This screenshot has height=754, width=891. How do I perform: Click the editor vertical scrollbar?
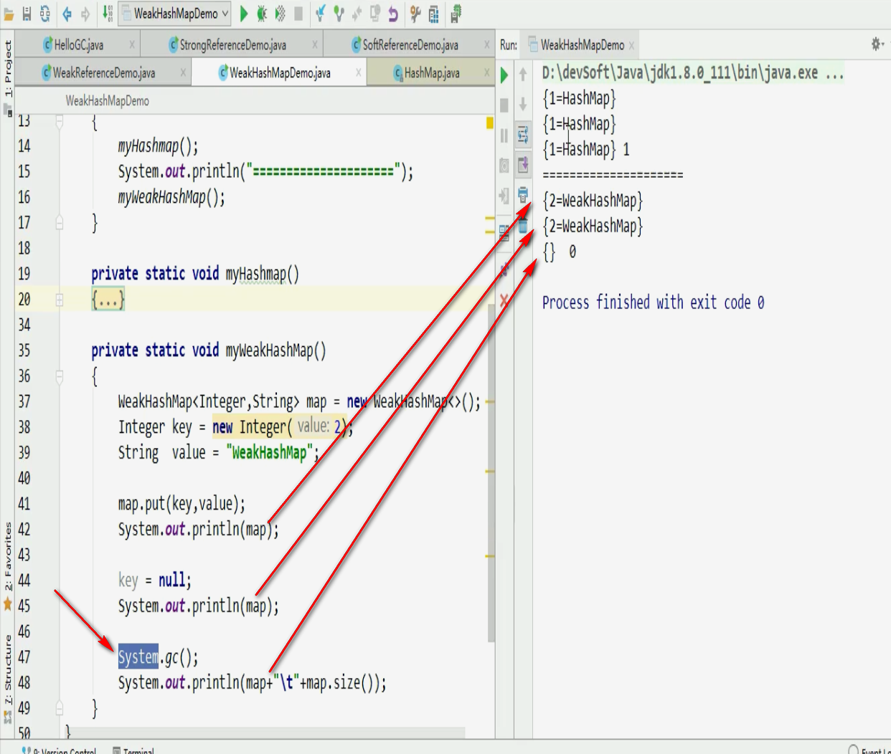point(491,473)
